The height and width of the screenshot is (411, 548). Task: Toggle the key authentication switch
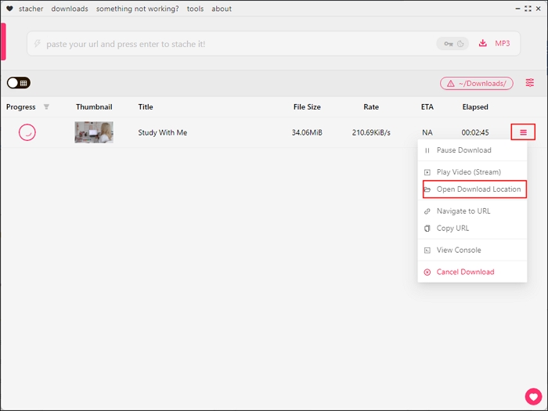452,44
